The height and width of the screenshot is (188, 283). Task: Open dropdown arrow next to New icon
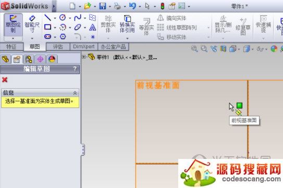[80, 7]
